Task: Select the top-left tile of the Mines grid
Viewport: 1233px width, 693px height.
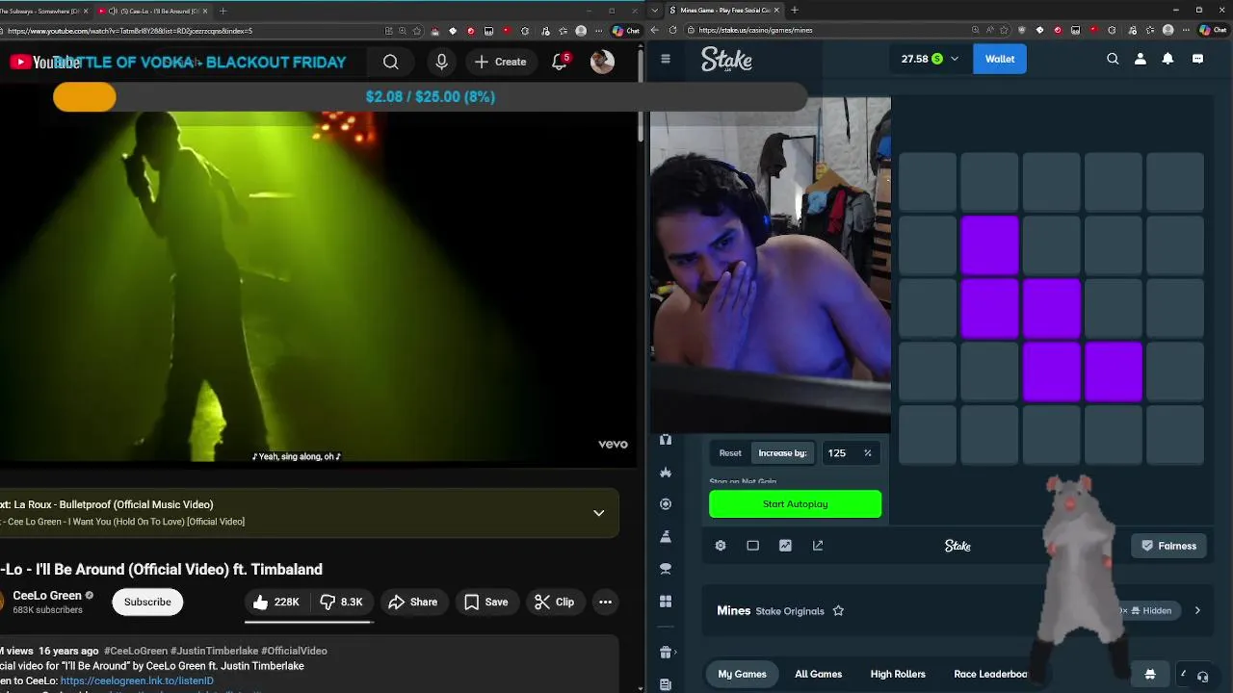Action: click(928, 182)
